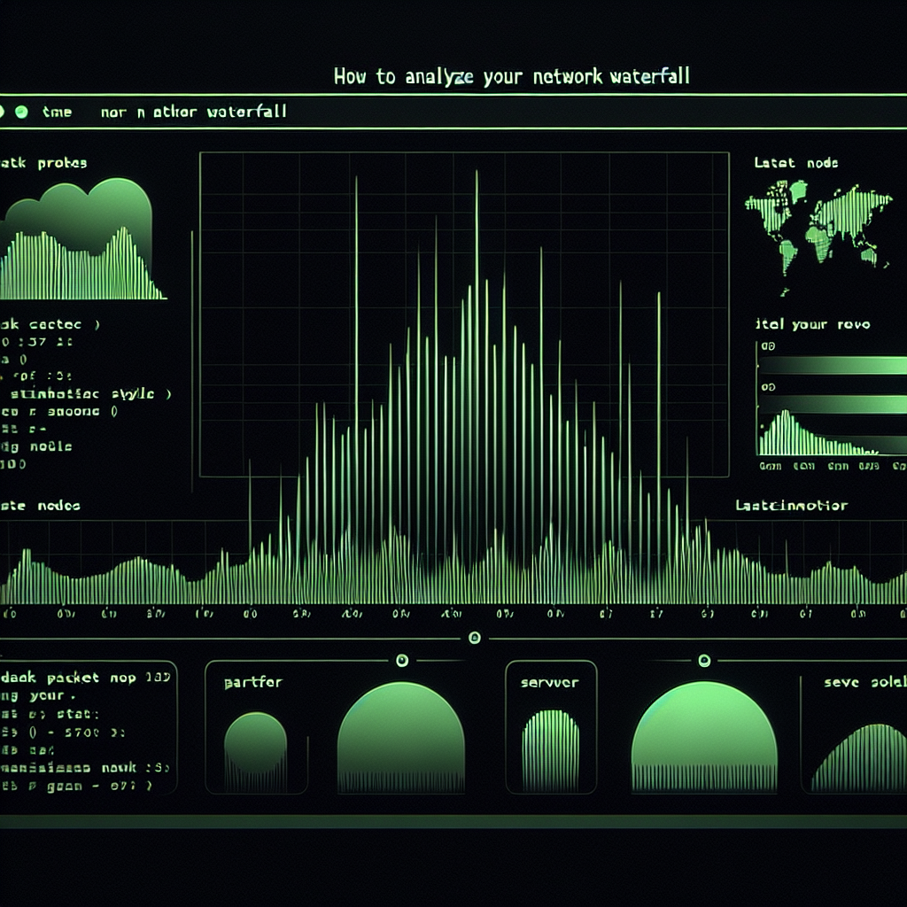Click the "ste nodes" label
907x907 pixels.
click(41, 506)
